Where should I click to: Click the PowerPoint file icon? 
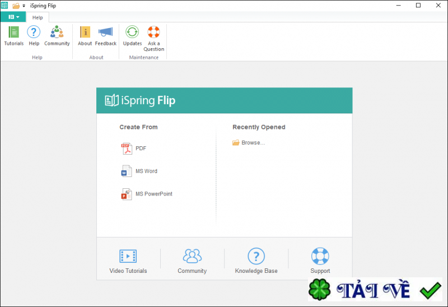[x=127, y=194]
